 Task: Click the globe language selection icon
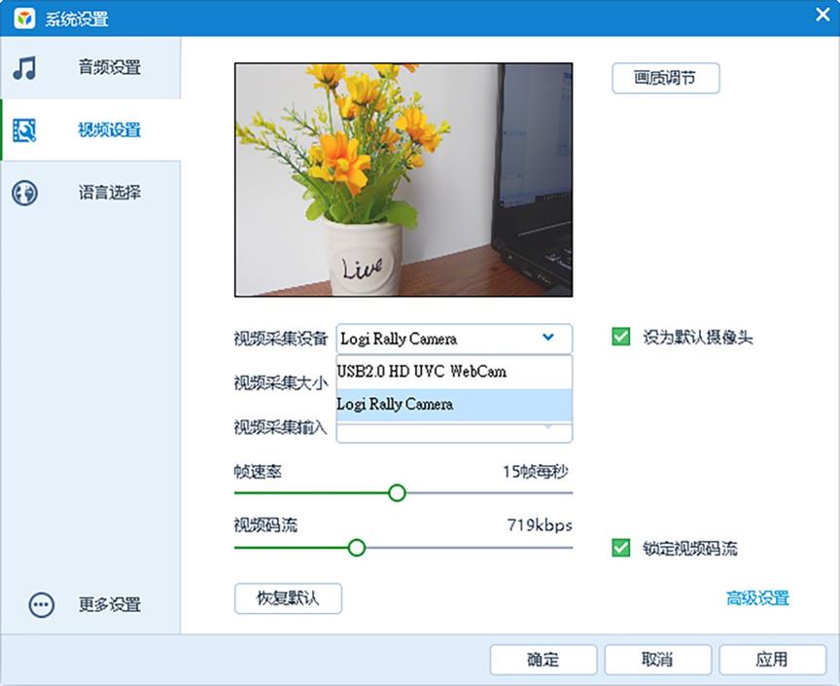click(x=25, y=194)
